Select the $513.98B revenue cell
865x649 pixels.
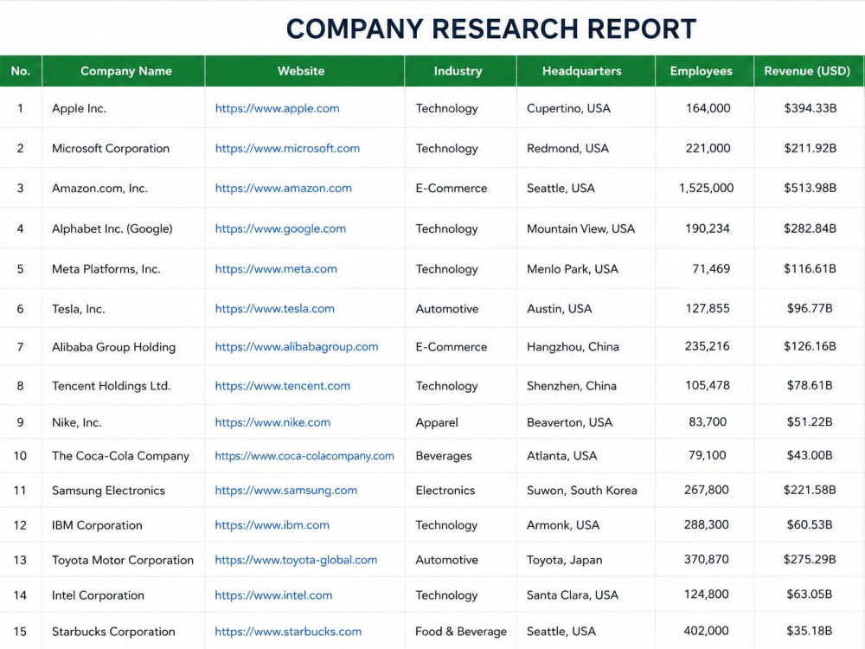(808, 188)
